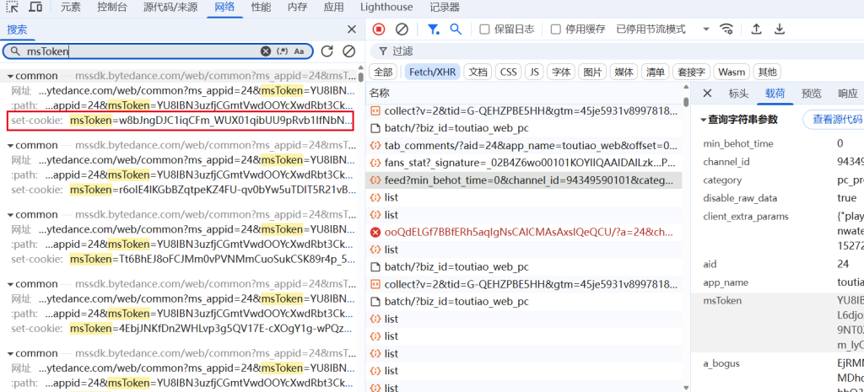The image size is (864, 392).
Task: Collapse the first common search result
Action: [10, 75]
